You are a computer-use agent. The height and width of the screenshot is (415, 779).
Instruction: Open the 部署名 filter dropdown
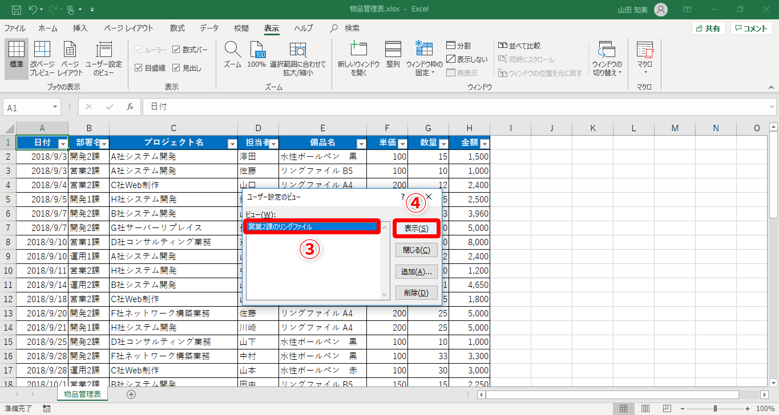[104, 143]
